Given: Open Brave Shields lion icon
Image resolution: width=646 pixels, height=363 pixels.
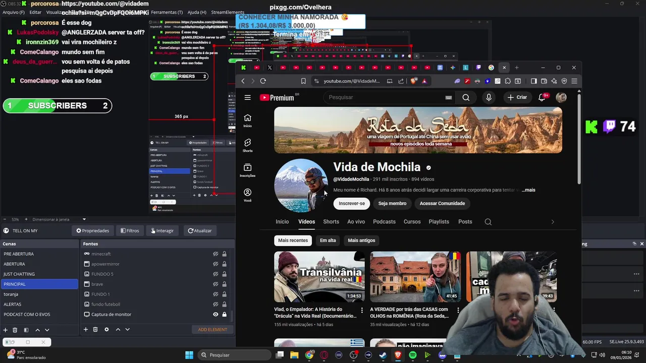Looking at the screenshot, I should [414, 81].
